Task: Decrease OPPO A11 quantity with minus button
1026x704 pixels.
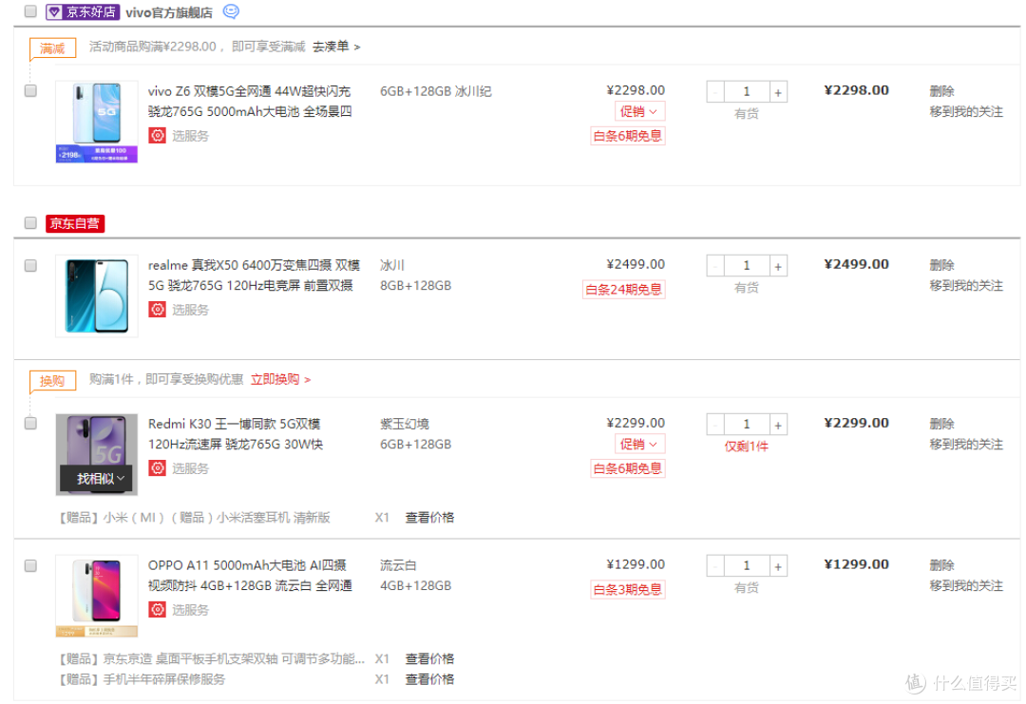Action: click(715, 566)
